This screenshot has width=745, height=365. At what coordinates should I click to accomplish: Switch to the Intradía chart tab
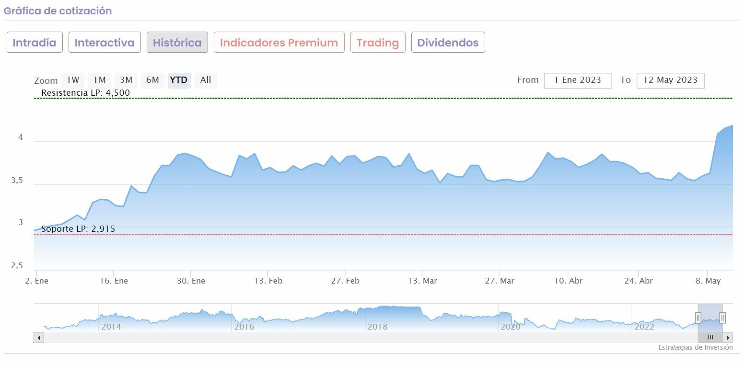click(x=35, y=42)
